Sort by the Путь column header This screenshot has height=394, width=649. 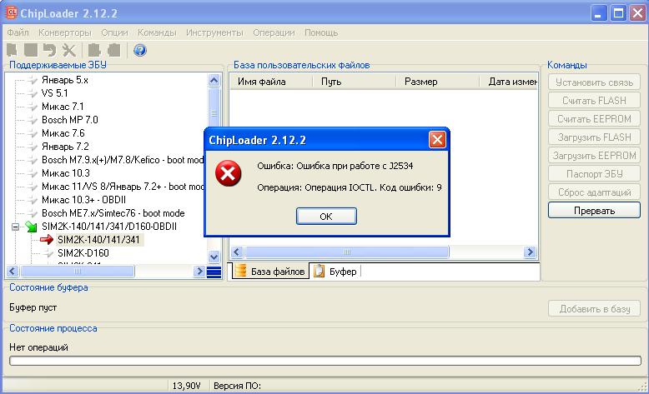click(x=355, y=82)
